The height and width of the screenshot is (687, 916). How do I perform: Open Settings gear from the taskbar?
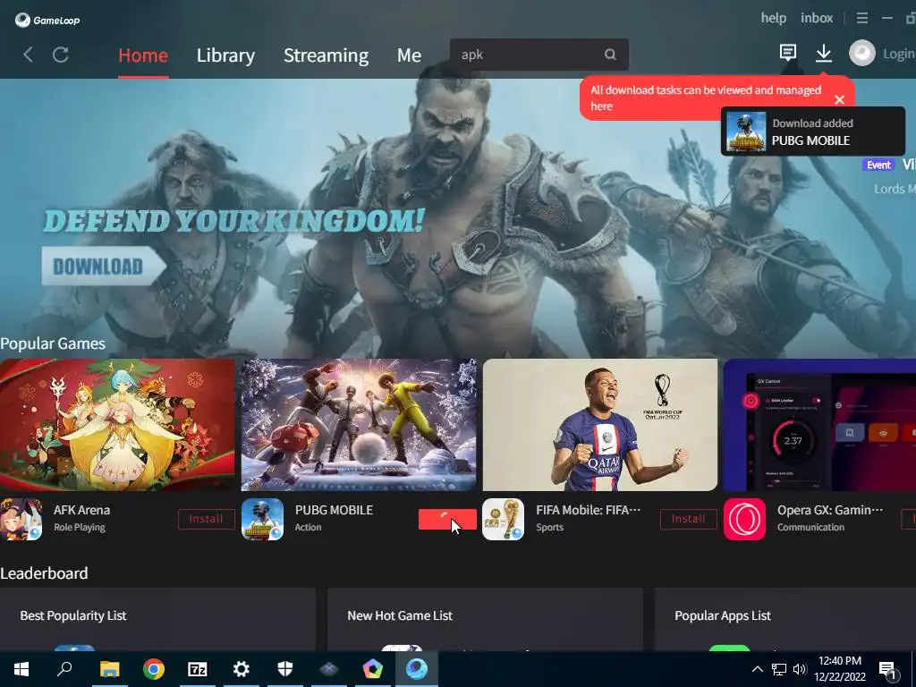pos(242,669)
